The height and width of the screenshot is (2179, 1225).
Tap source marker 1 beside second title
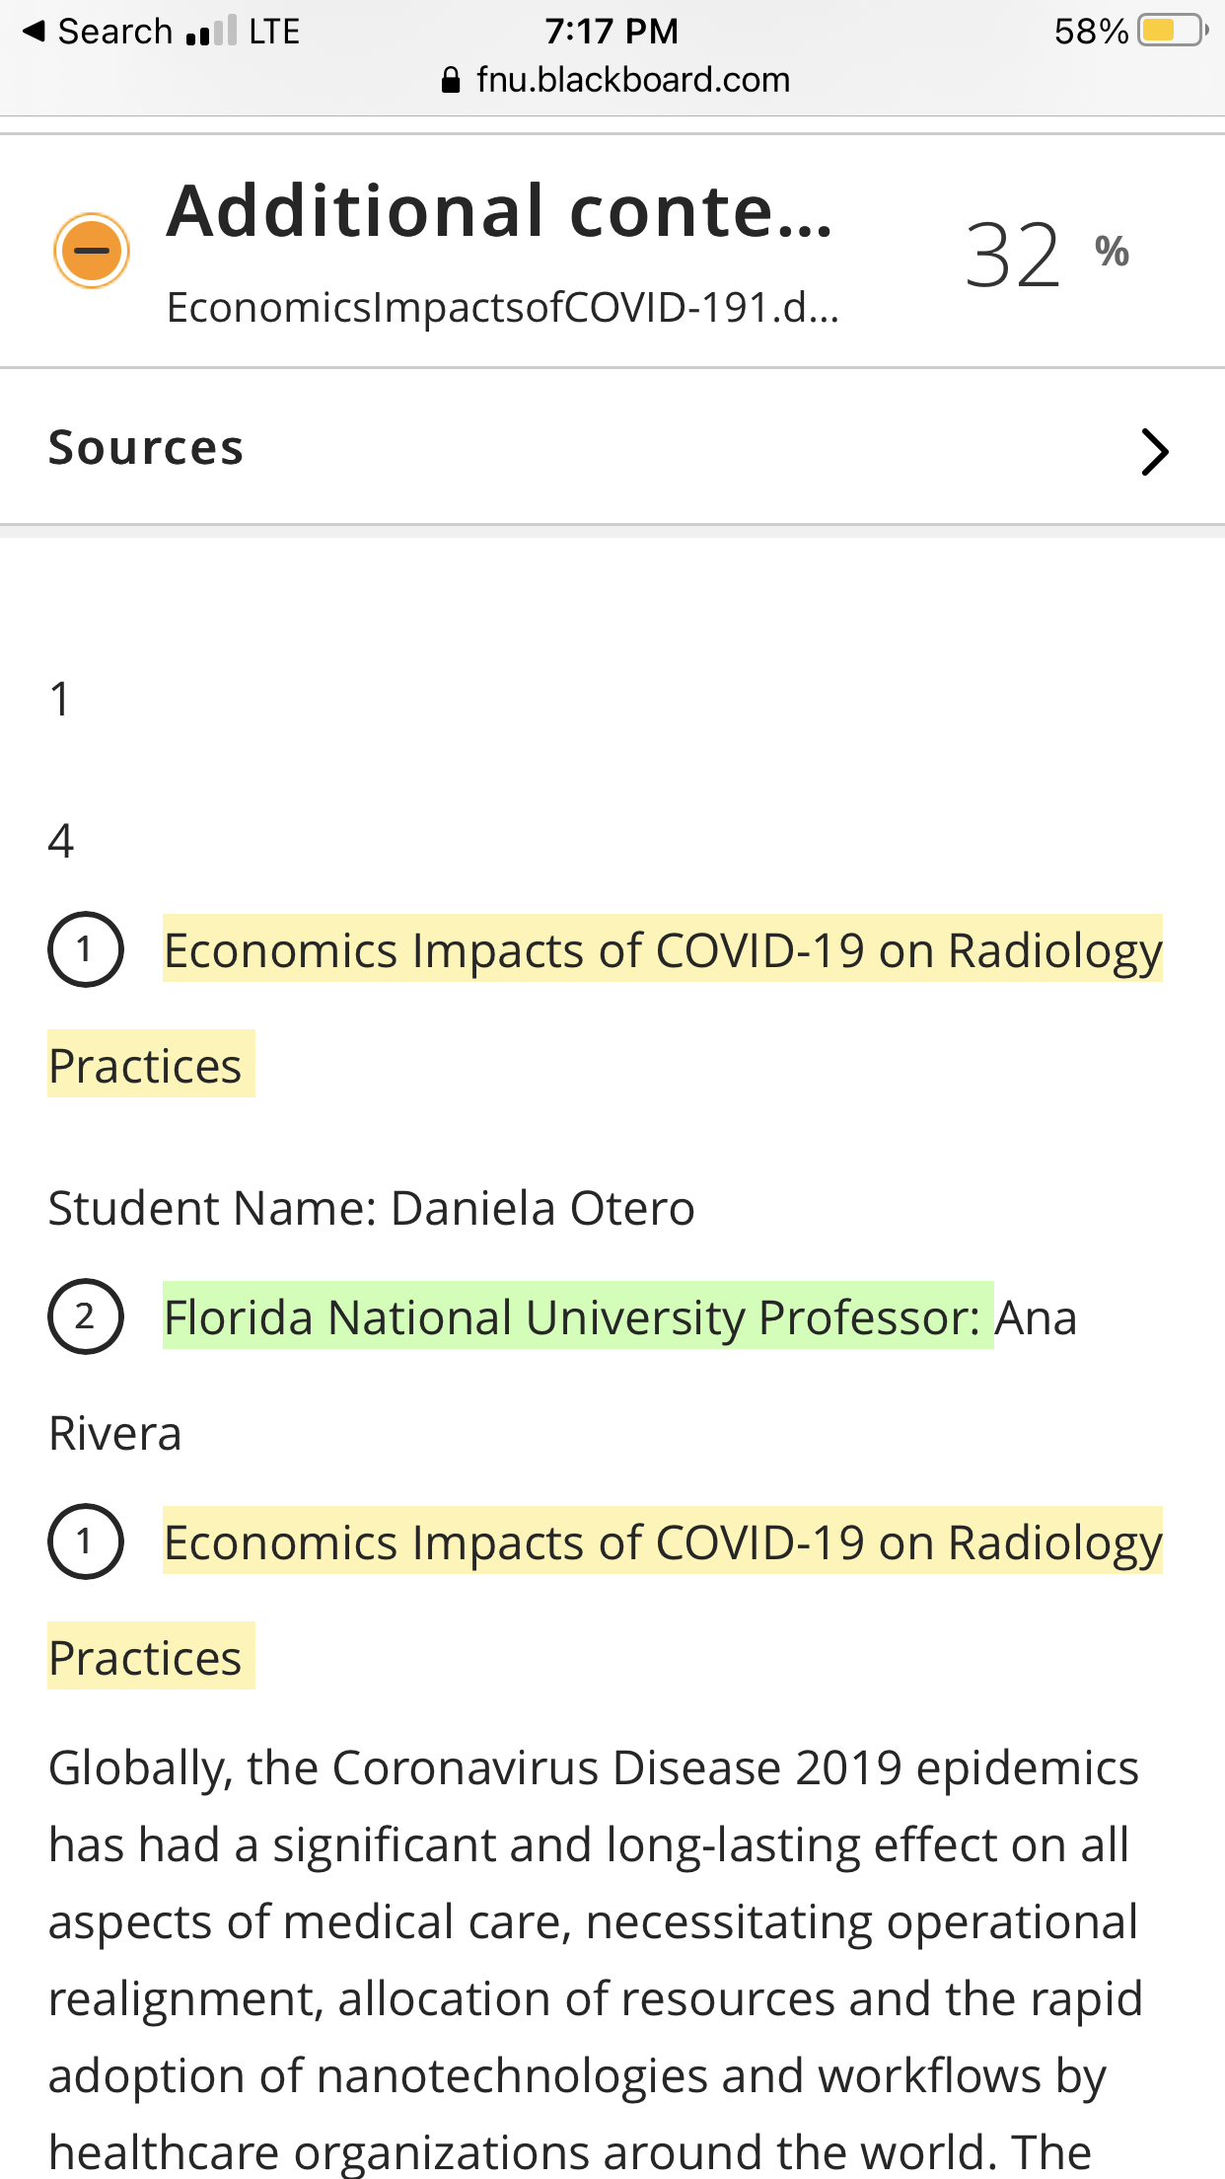click(86, 1541)
